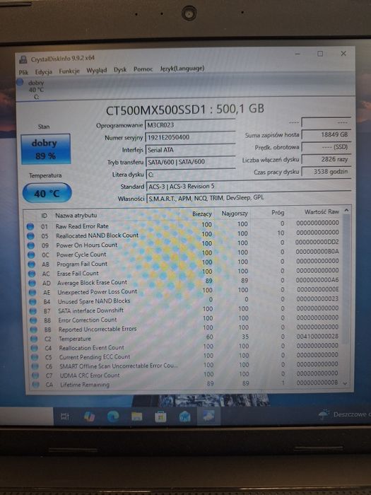
Task: Click the Próg column header
Action: point(278,212)
